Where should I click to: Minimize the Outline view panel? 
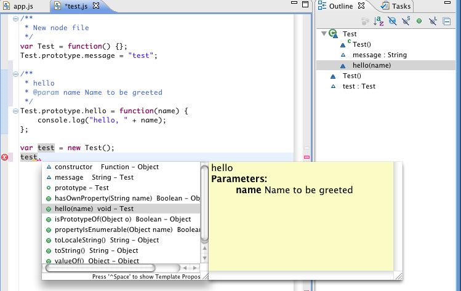pyautogui.click(x=447, y=3)
